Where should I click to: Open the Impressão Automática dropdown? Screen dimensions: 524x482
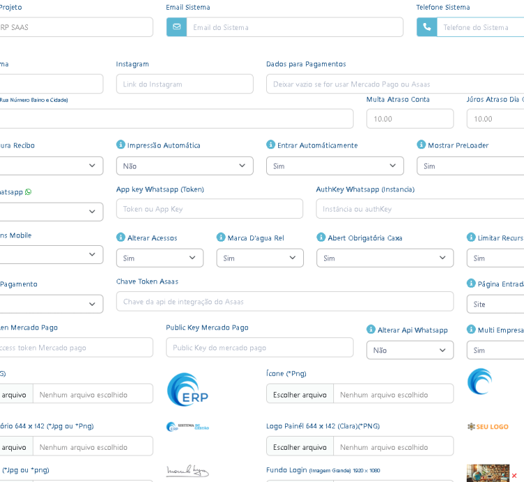184,166
